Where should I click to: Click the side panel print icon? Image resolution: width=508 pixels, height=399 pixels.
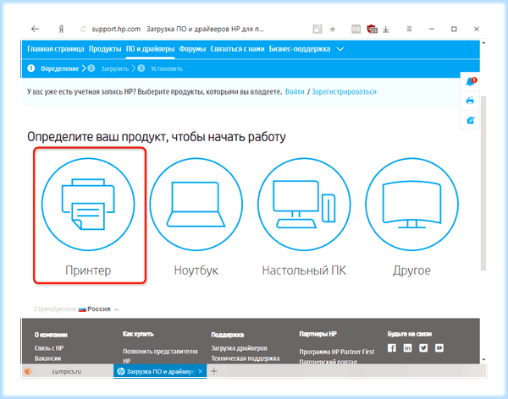[x=470, y=101]
